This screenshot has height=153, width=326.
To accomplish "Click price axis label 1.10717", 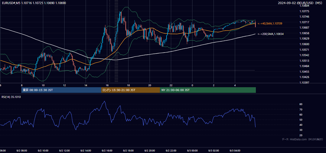I will [x=304, y=22].
